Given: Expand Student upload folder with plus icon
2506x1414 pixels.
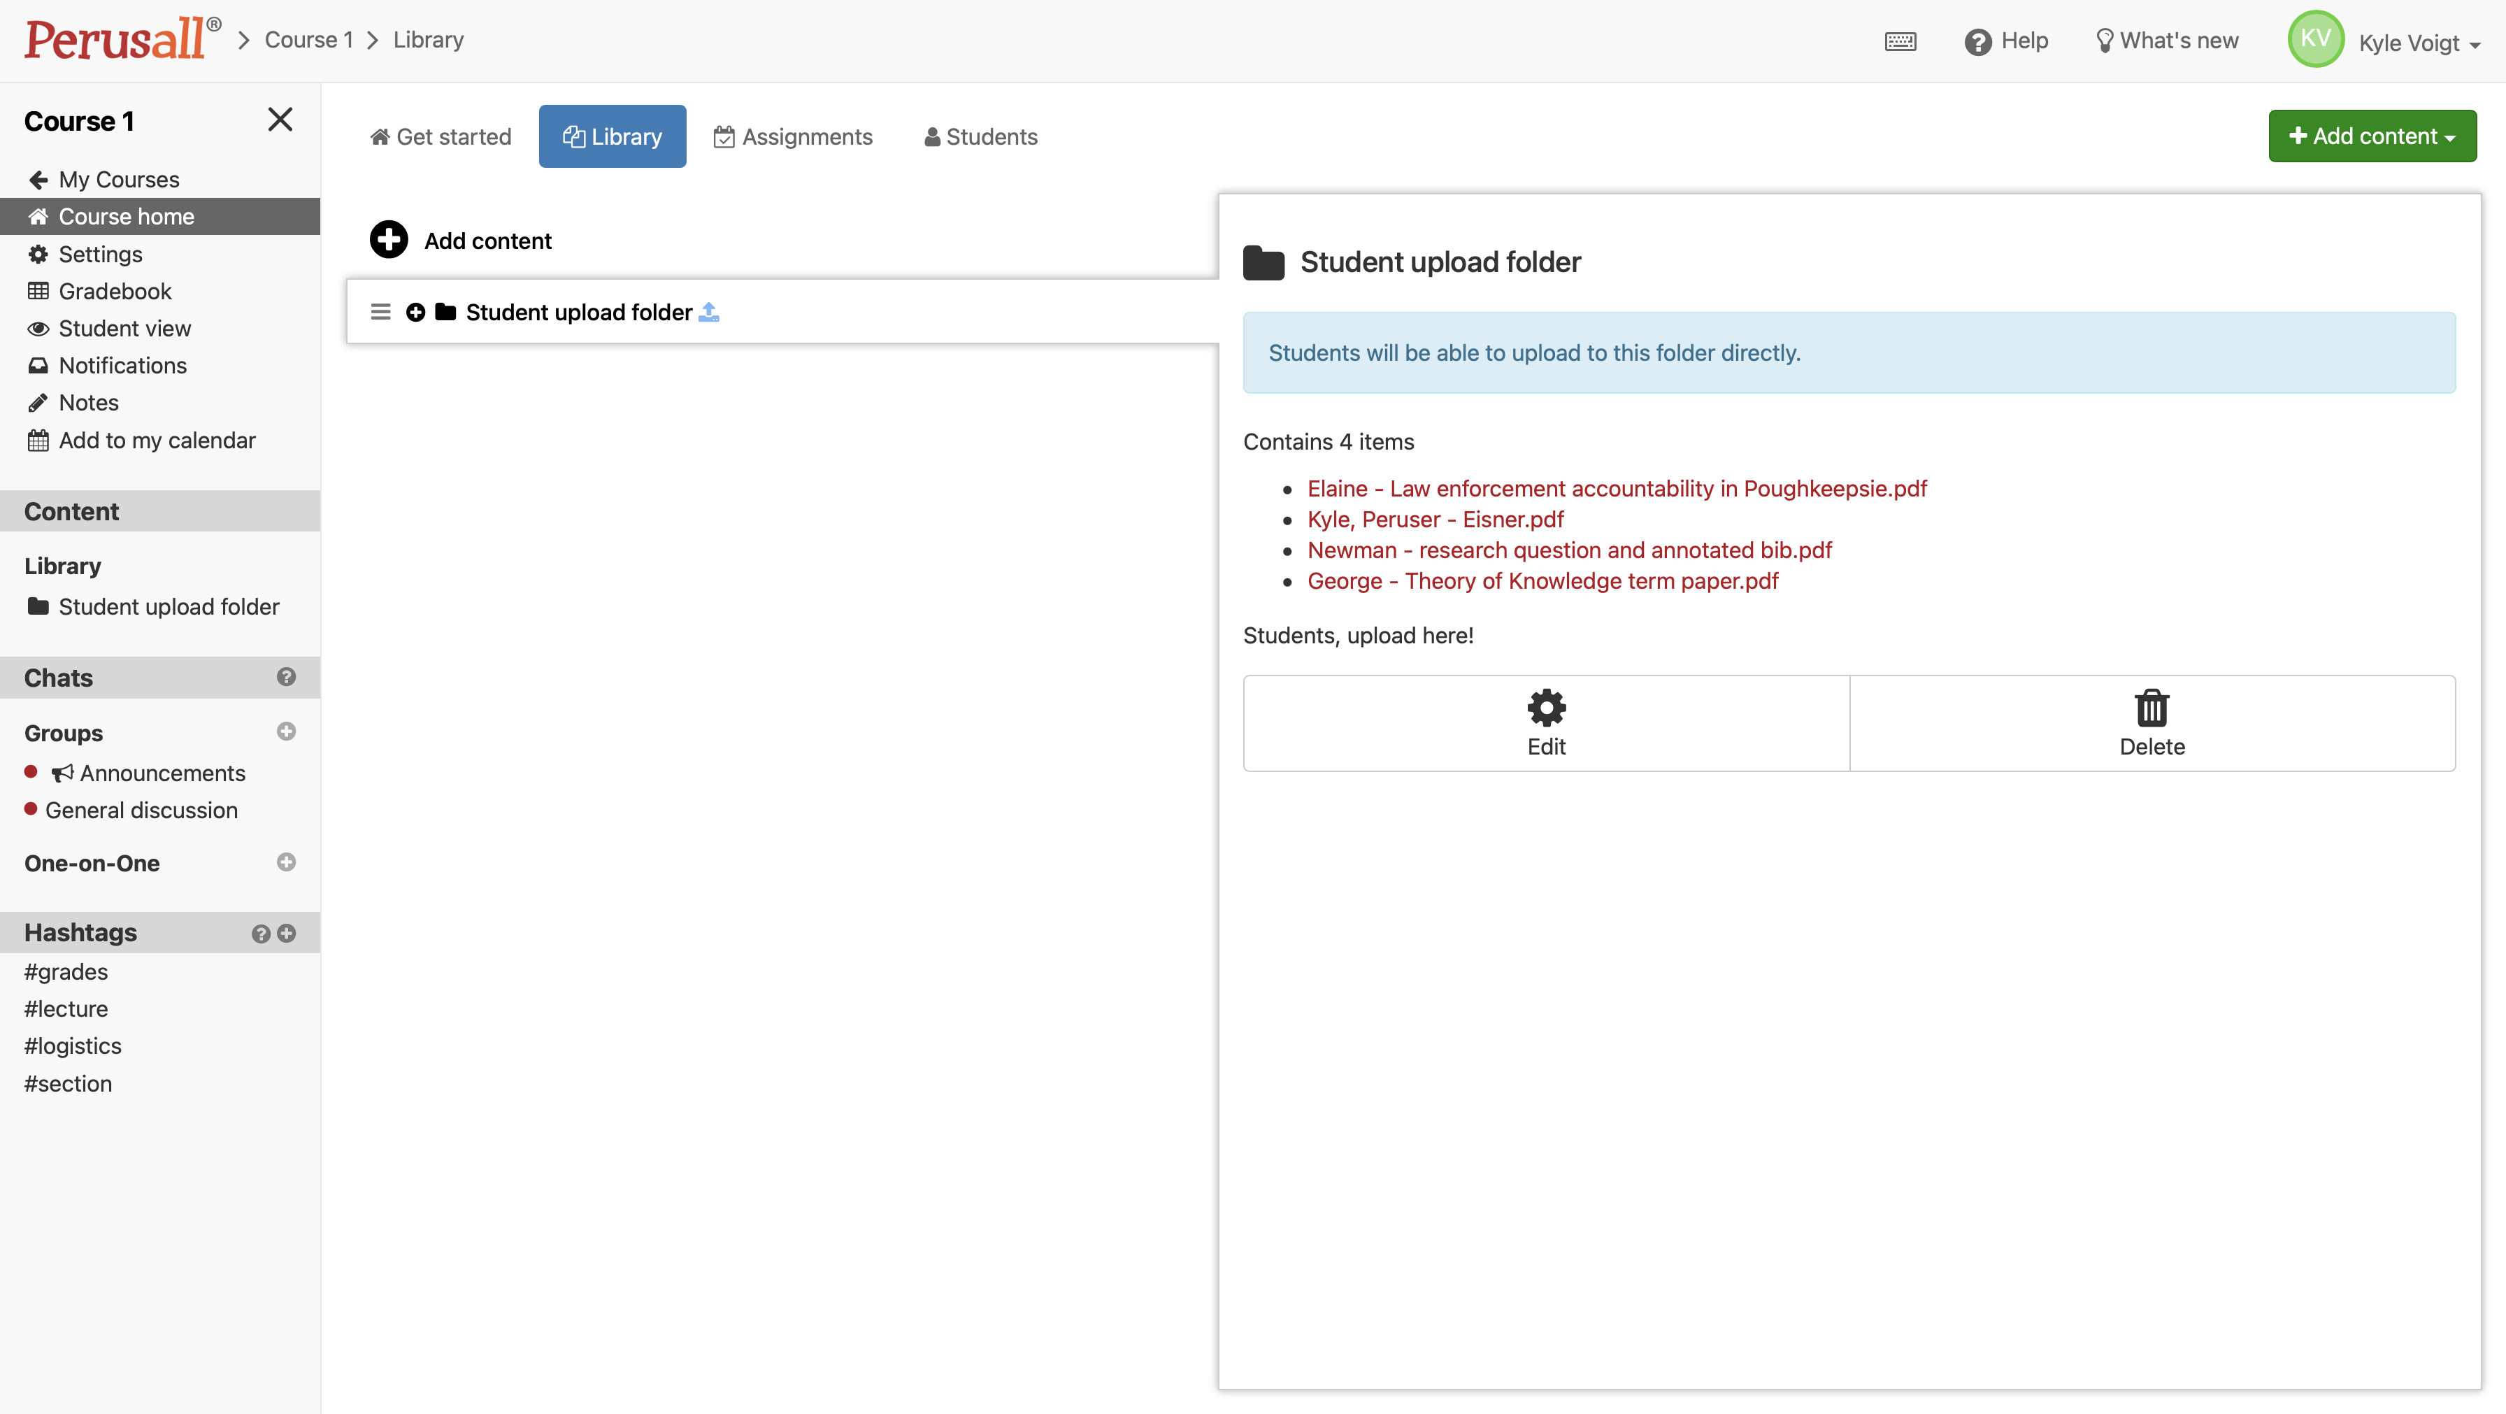Looking at the screenshot, I should pos(415,311).
